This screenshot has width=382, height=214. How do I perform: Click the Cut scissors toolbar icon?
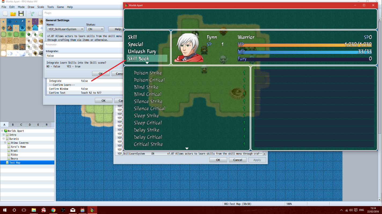pyautogui.click(x=32, y=14)
